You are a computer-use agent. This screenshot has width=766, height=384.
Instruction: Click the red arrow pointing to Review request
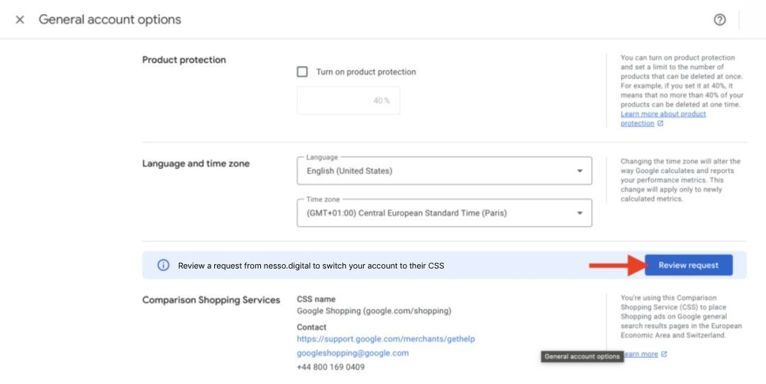(615, 266)
